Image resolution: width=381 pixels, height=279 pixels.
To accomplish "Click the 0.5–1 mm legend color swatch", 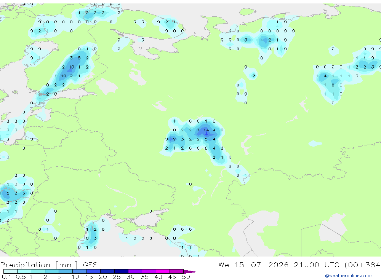I will point(24,271).
